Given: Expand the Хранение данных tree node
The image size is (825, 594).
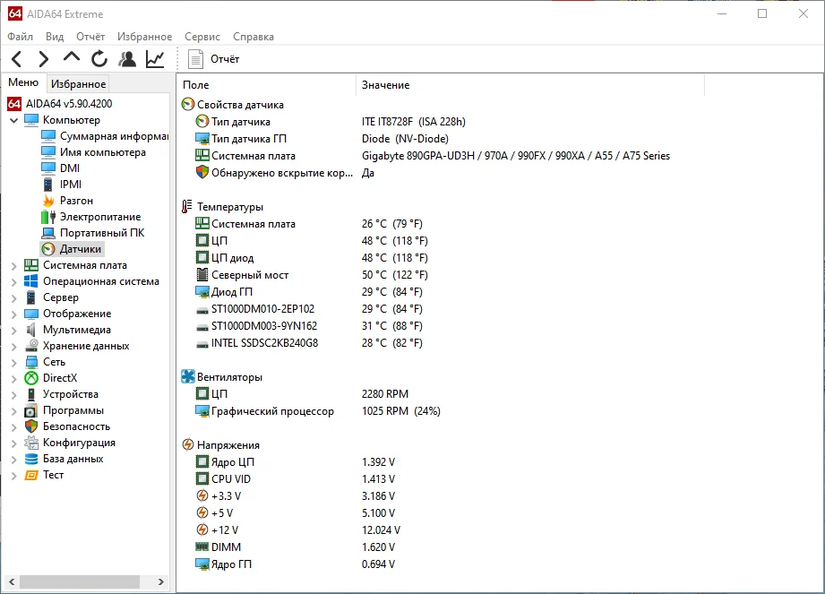Looking at the screenshot, I should pyautogui.click(x=14, y=347).
